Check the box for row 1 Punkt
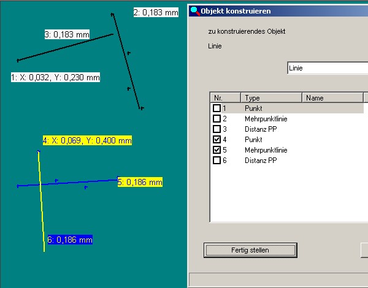Viewport: 368px width, 288px height. [x=217, y=108]
